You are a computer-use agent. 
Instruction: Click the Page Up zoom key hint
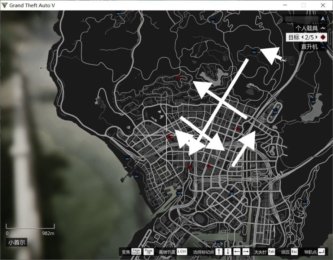(148, 252)
